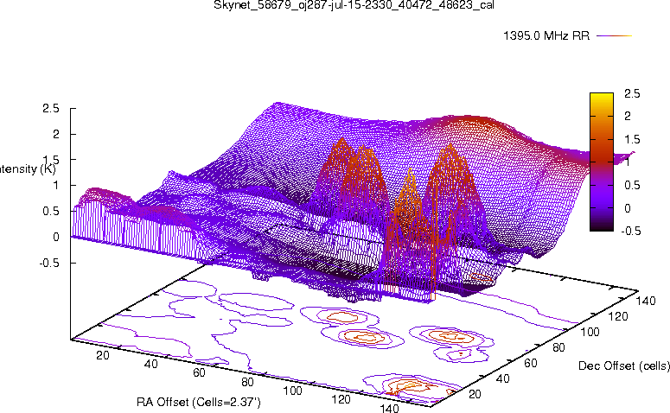Image resolution: width=670 pixels, height=413 pixels.
Task: Click the 100 tick on the Dec Offset axis
Action: (590, 332)
